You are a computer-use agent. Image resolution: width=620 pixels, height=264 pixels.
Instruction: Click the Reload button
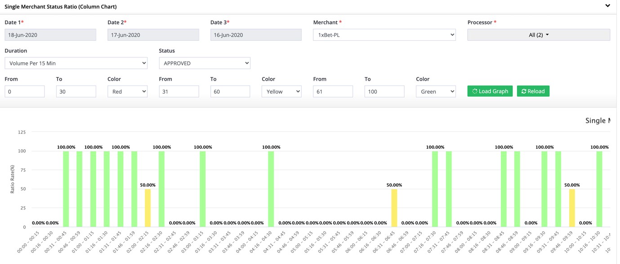533,91
